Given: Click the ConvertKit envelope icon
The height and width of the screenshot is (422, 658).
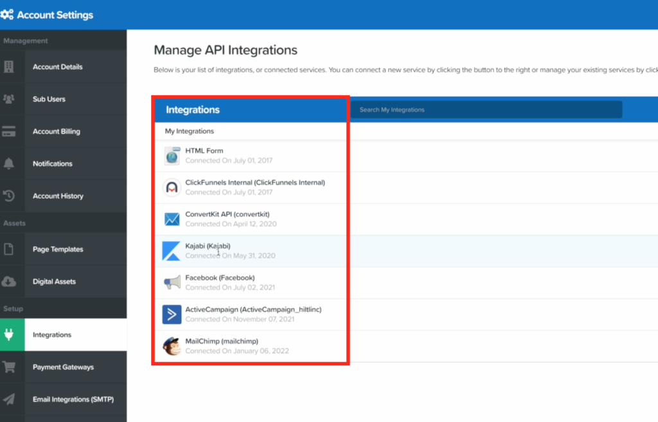Looking at the screenshot, I should click(172, 219).
